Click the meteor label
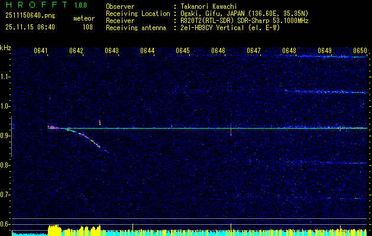 84,18
